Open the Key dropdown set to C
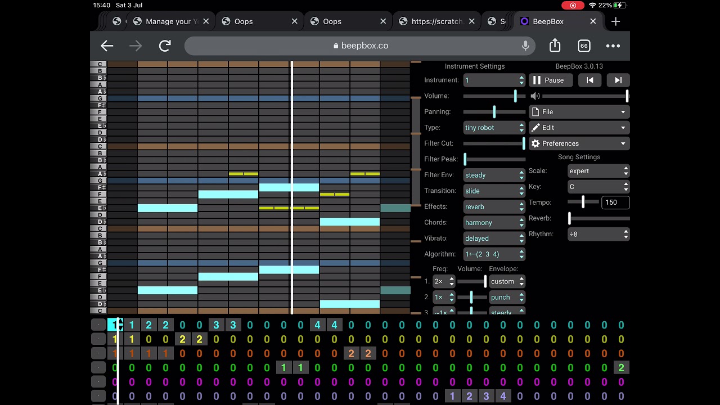The width and height of the screenshot is (720, 405). pyautogui.click(x=599, y=187)
